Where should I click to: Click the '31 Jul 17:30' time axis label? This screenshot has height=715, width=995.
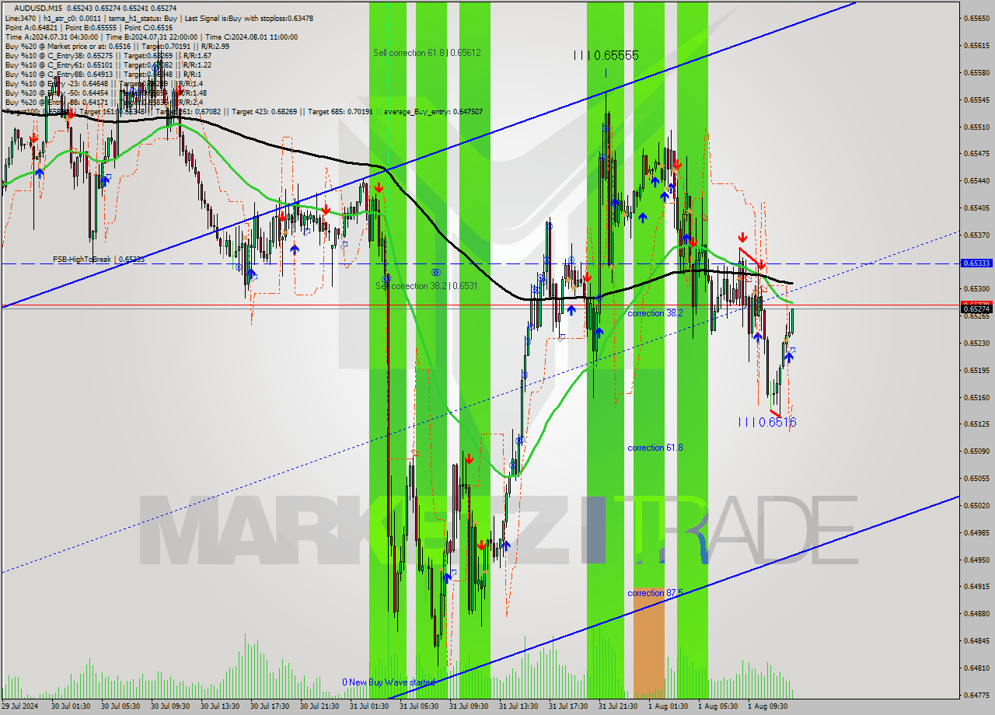click(x=567, y=706)
